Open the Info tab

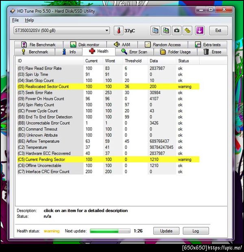[69, 52]
